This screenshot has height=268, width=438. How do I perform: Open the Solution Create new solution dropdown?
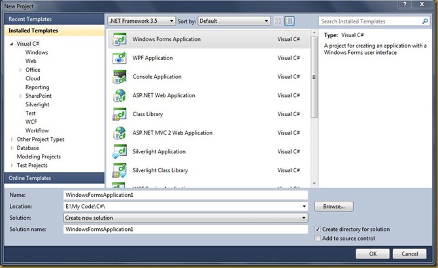(x=186, y=218)
